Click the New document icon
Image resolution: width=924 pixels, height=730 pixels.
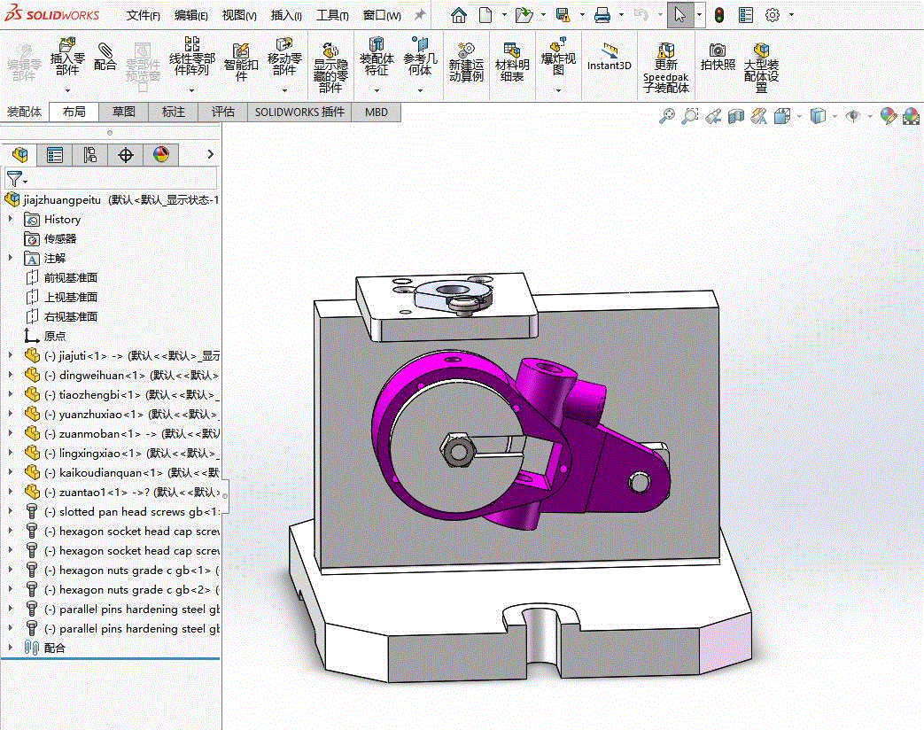(x=485, y=15)
